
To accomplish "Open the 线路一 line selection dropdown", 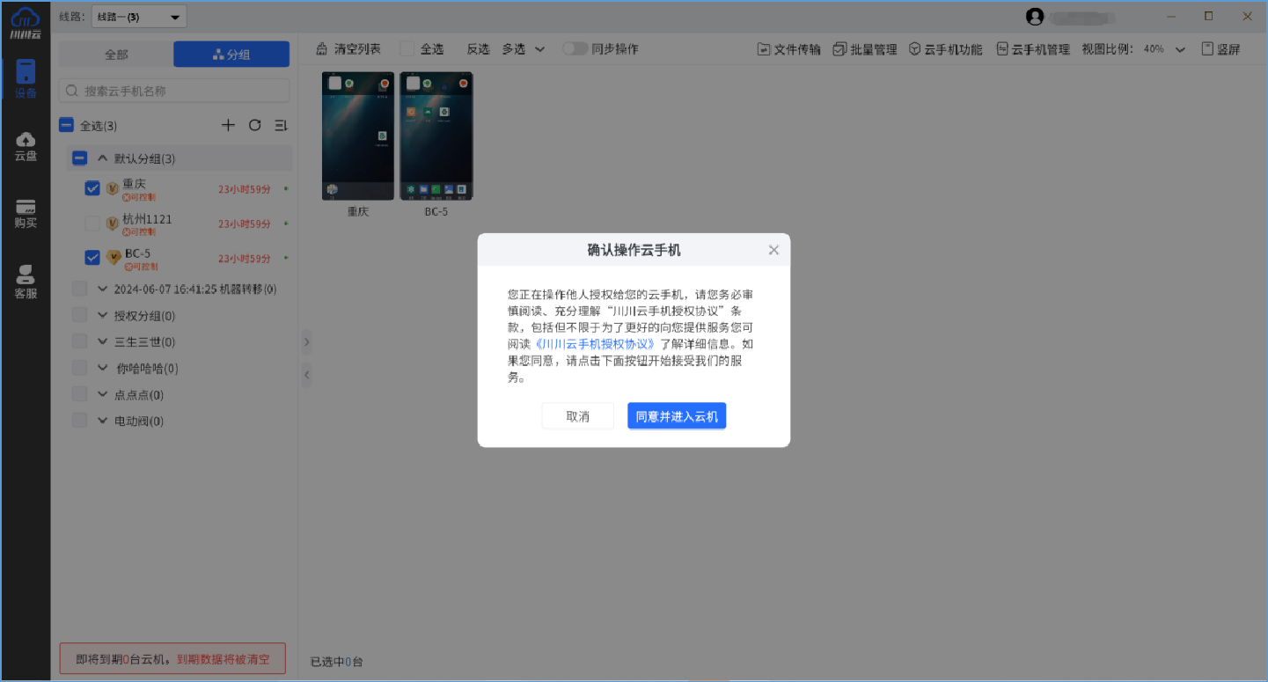I will click(x=138, y=15).
